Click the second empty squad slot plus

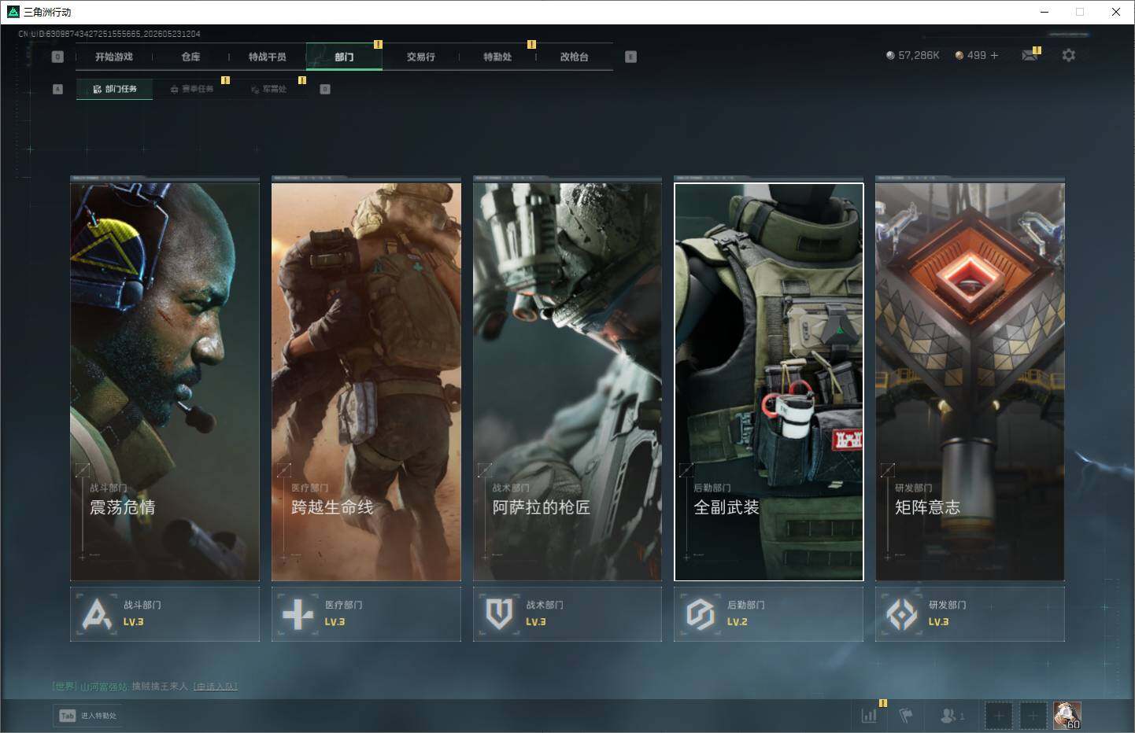click(1033, 716)
